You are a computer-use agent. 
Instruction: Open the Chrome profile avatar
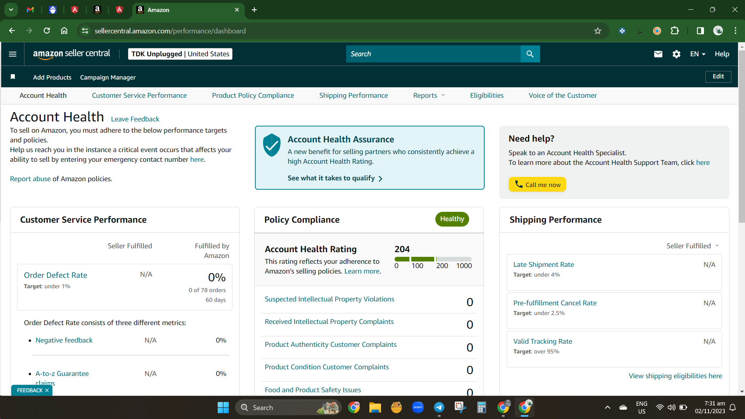click(x=718, y=31)
